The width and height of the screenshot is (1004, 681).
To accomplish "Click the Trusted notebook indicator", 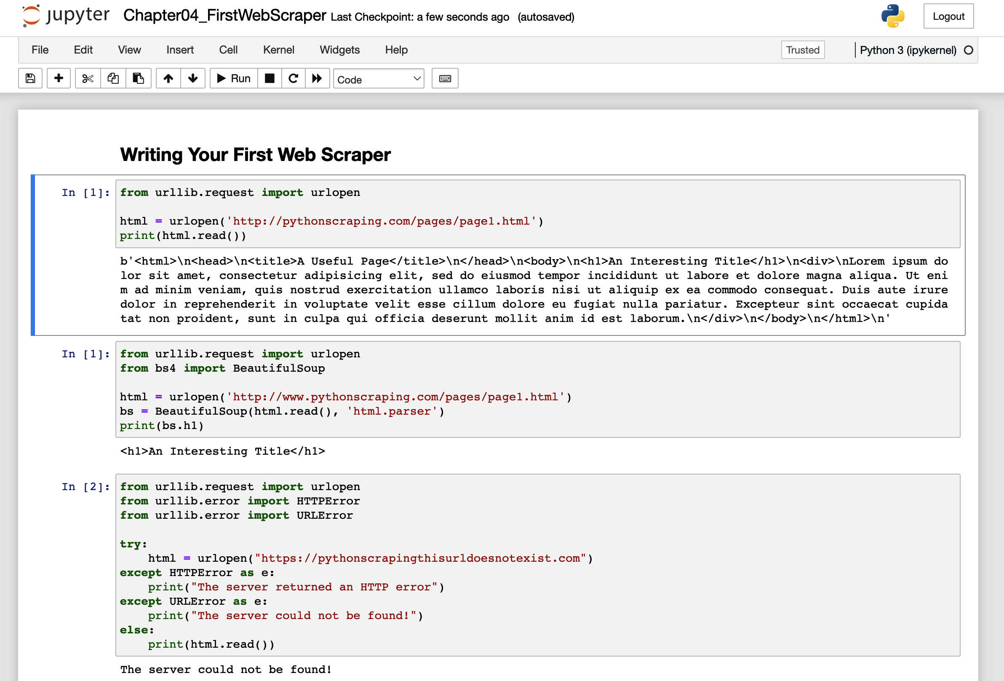I will pos(802,50).
